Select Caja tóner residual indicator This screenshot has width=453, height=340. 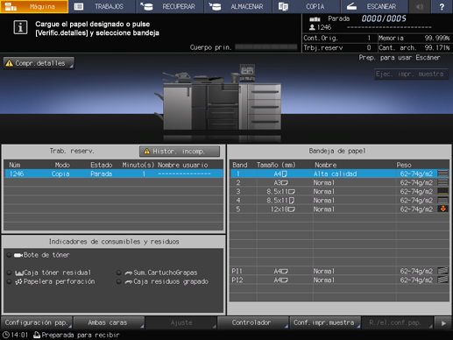click(49, 273)
